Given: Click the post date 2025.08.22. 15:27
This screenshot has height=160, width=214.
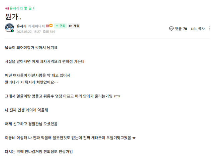Looking at the screenshot, I should (28, 32).
